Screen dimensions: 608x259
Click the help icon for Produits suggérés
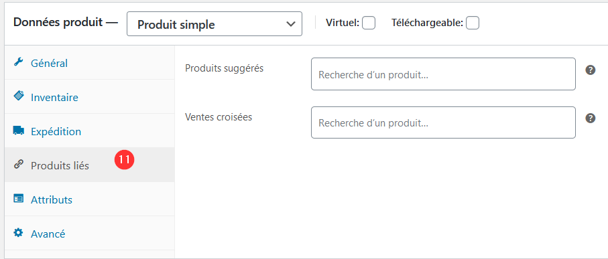590,70
